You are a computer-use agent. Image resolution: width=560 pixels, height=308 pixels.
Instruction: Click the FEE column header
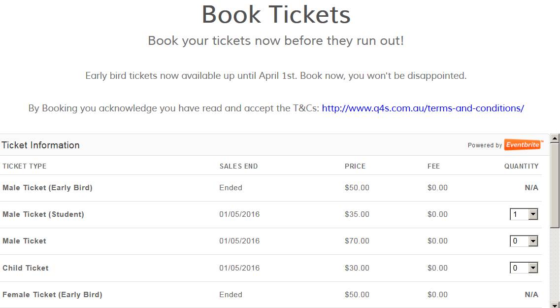coord(433,166)
